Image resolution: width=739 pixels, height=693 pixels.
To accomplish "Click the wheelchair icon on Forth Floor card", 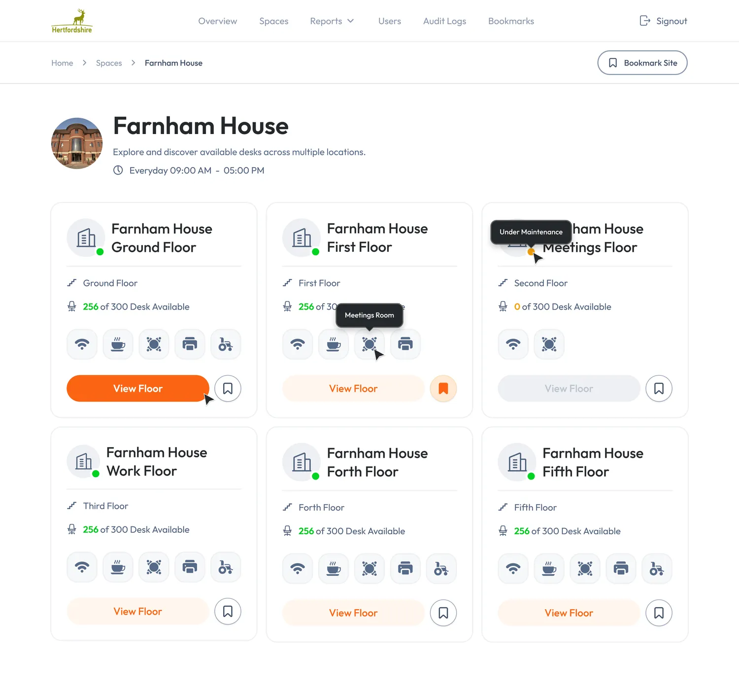I will (x=441, y=569).
